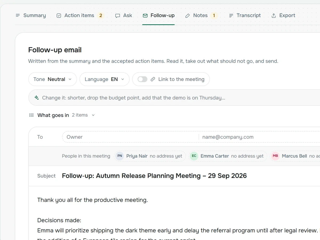Click the "2 items" count text

80,115
